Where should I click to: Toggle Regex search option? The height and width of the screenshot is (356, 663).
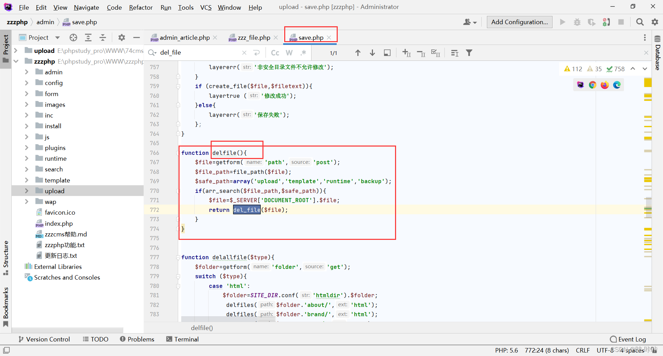pos(303,53)
